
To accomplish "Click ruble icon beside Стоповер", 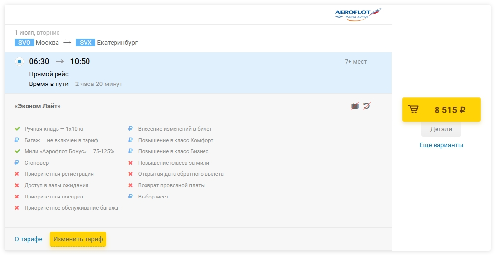I will click(x=17, y=163).
